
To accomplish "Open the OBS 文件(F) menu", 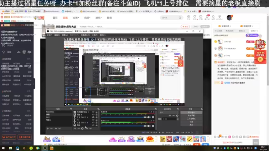I will coord(49,35).
